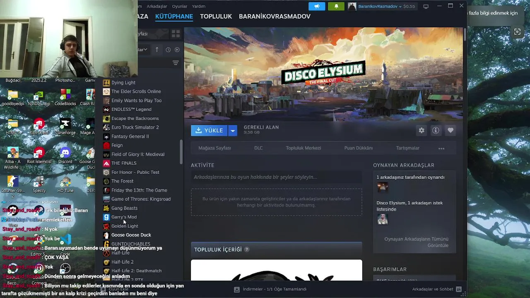Expand the install options arrow beside YÜKLE
530x298 pixels.
click(x=233, y=130)
